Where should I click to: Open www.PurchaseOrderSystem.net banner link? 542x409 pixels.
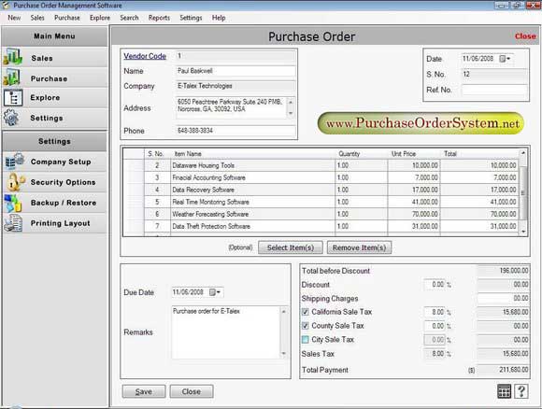pos(421,123)
